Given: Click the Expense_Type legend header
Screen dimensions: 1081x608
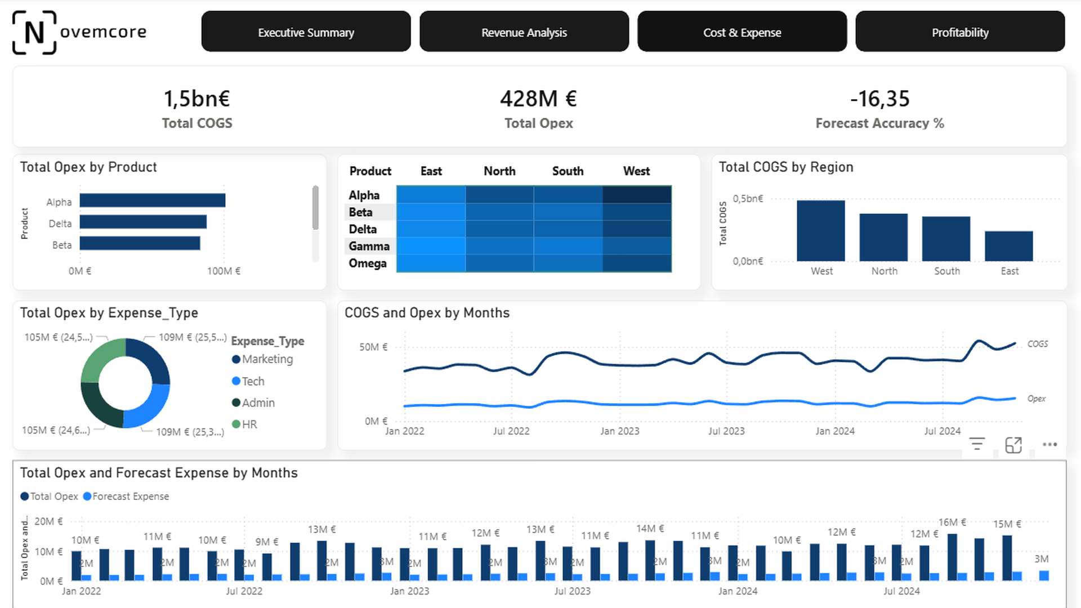Looking at the screenshot, I should click(x=267, y=341).
